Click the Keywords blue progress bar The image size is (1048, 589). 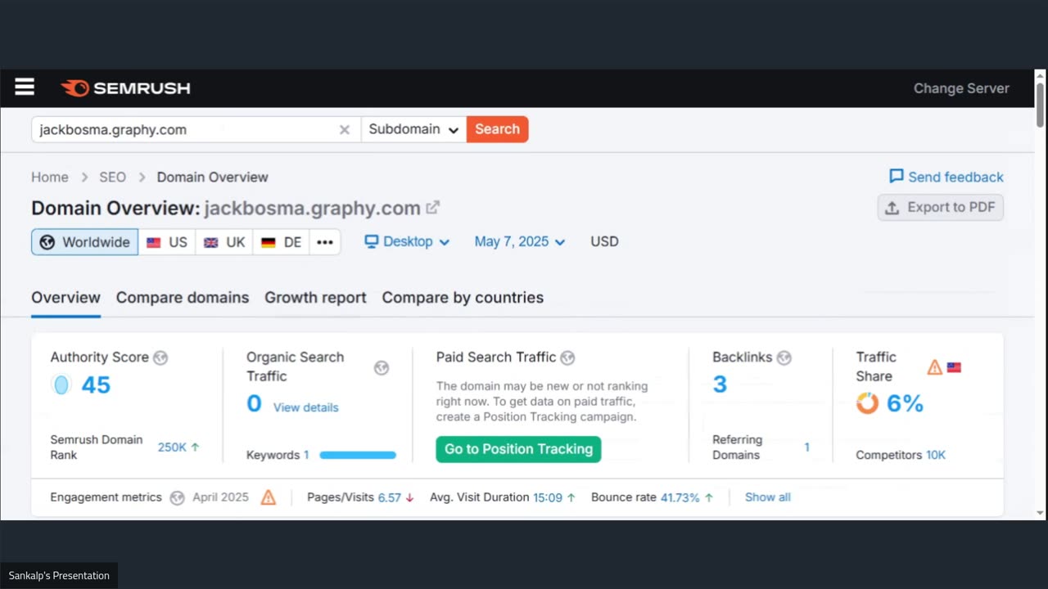pyautogui.click(x=358, y=455)
